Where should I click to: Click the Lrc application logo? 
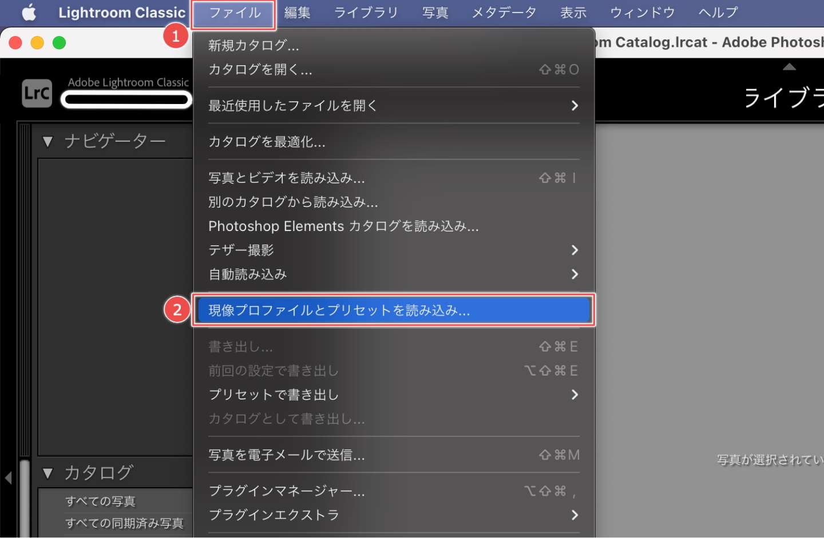point(37,93)
